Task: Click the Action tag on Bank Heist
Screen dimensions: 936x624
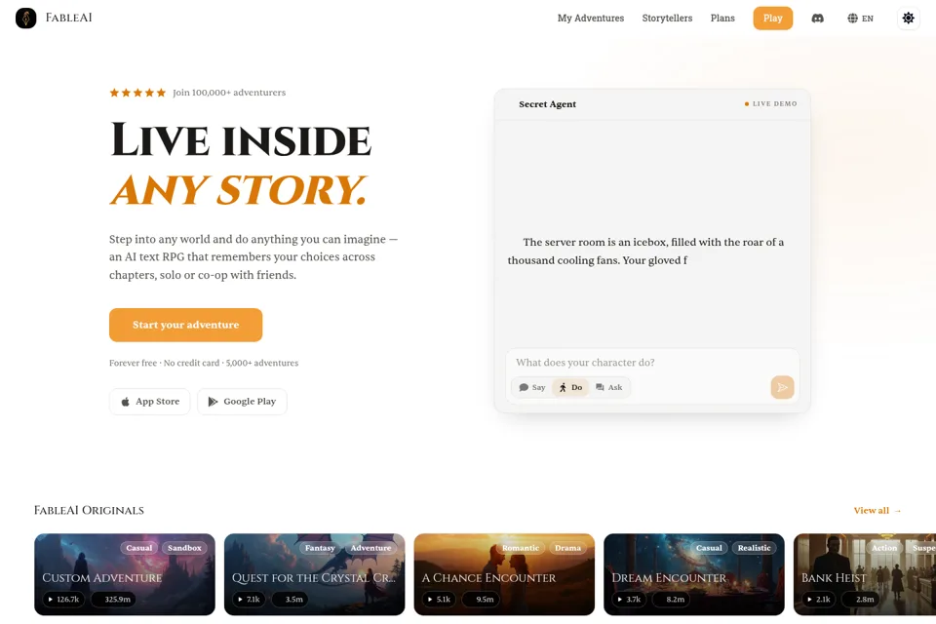Action: click(884, 548)
